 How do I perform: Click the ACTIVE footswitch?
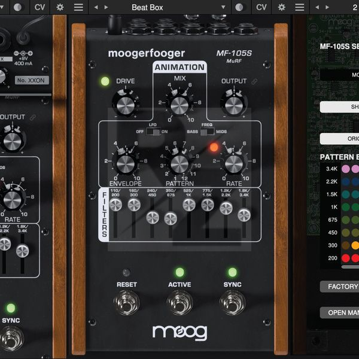180,302
